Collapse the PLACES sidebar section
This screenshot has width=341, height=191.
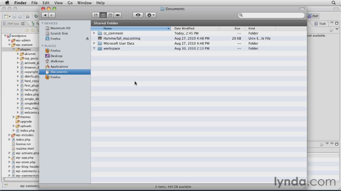click(x=42, y=46)
